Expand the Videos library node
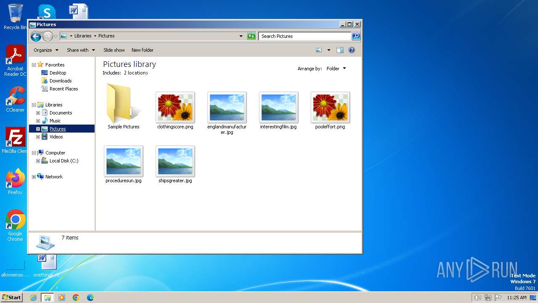The width and height of the screenshot is (538, 303). point(38,137)
